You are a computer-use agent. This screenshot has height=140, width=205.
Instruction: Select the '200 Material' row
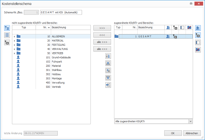(x=51, y=66)
